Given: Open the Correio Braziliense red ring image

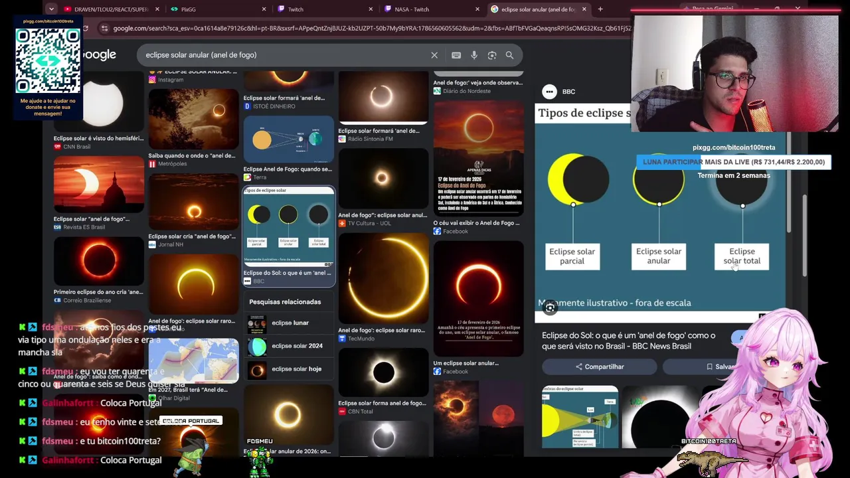Looking at the screenshot, I should tap(99, 262).
